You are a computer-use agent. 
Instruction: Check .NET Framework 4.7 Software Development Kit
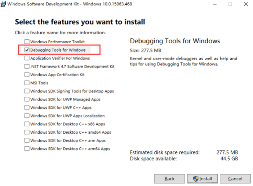coord(27,66)
